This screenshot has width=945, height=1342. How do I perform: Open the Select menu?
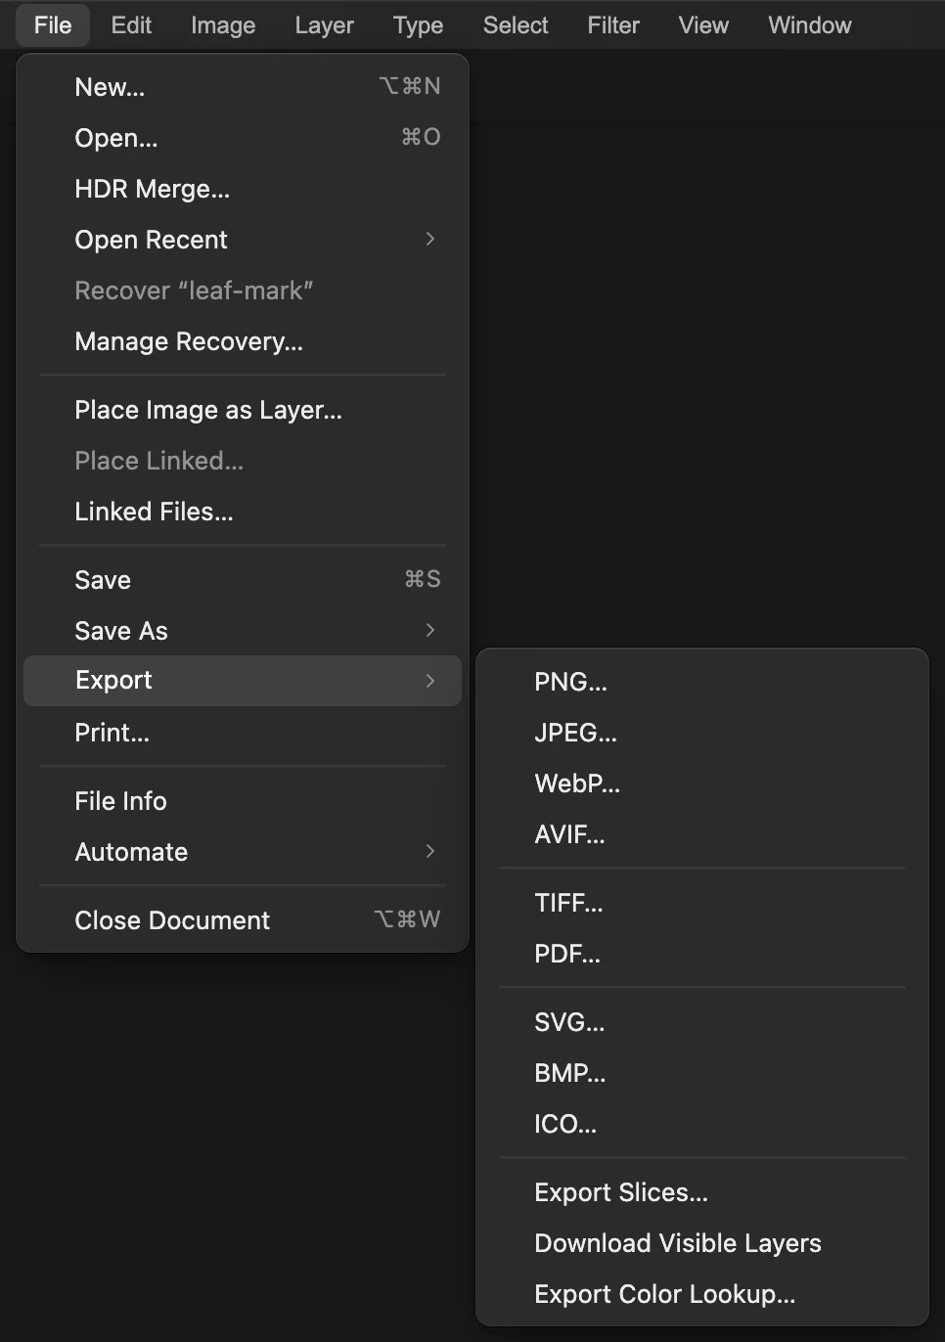[516, 25]
